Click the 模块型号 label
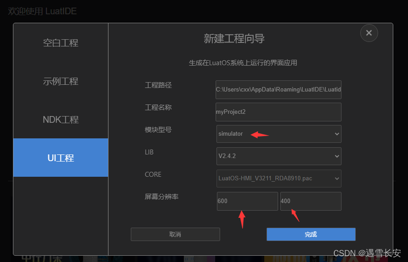Screen dimensions: 408x262 [x=158, y=129]
